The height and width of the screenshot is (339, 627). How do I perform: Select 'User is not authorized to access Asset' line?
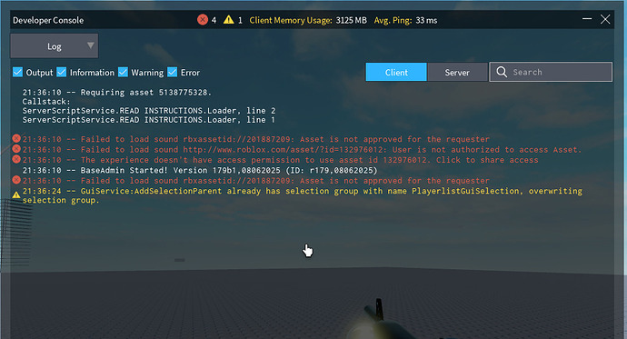[302, 150]
